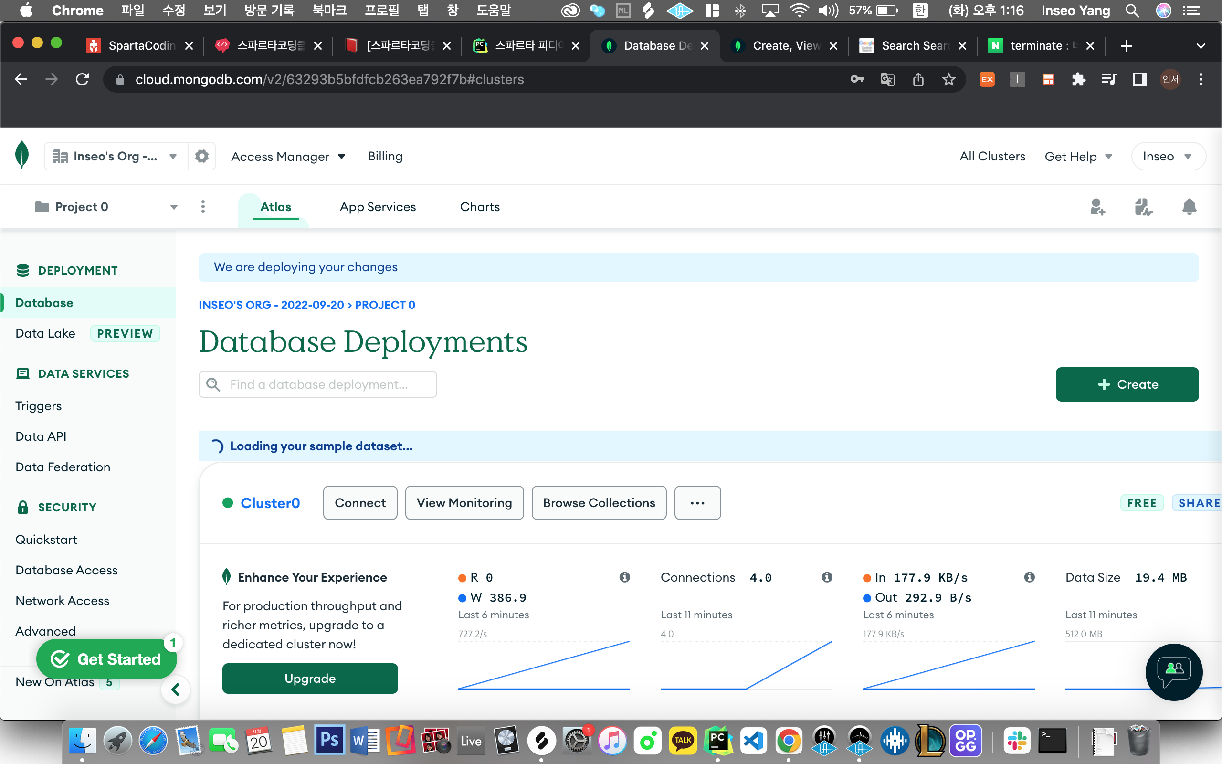Open the alerts bell icon
Viewport: 1222px width, 764px height.
coord(1189,207)
